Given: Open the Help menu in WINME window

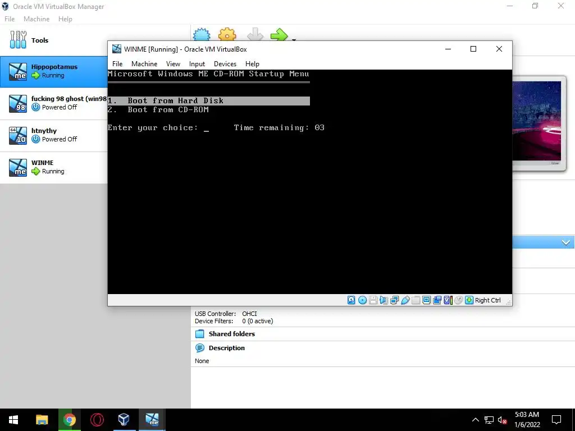Looking at the screenshot, I should (x=252, y=64).
